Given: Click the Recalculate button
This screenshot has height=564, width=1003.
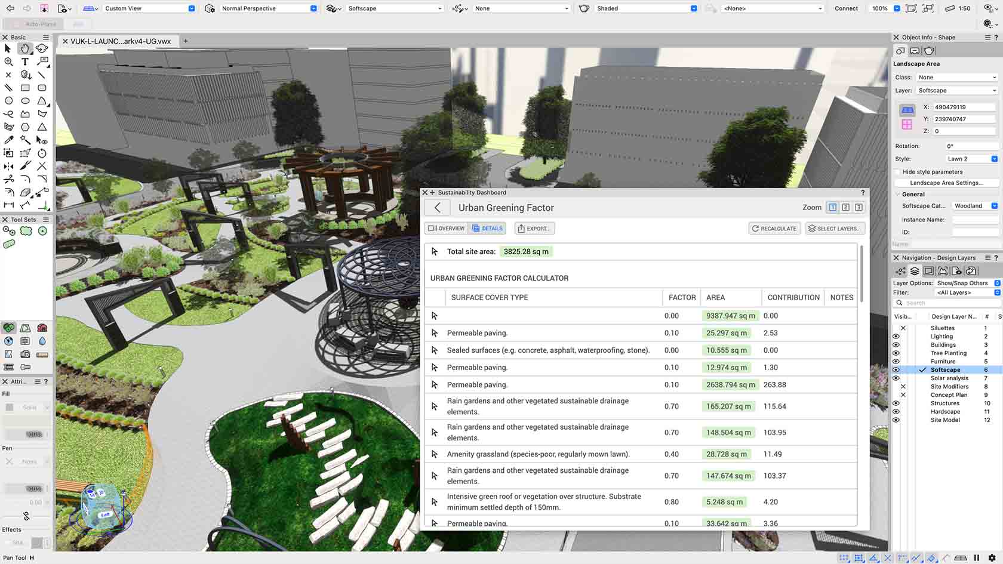Looking at the screenshot, I should (x=774, y=229).
